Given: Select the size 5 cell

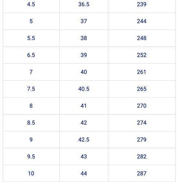Looking at the screenshot, I should [31, 21].
